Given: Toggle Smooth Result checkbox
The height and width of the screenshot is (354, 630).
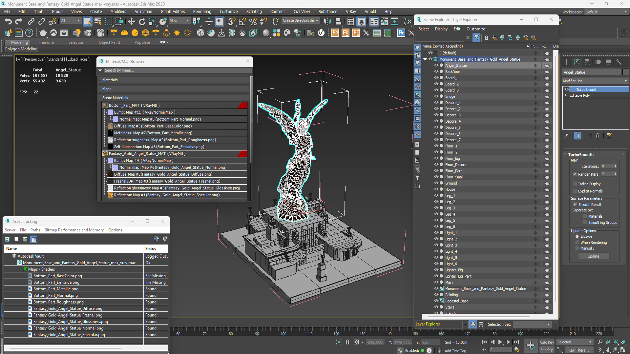Looking at the screenshot, I should [x=575, y=205].
